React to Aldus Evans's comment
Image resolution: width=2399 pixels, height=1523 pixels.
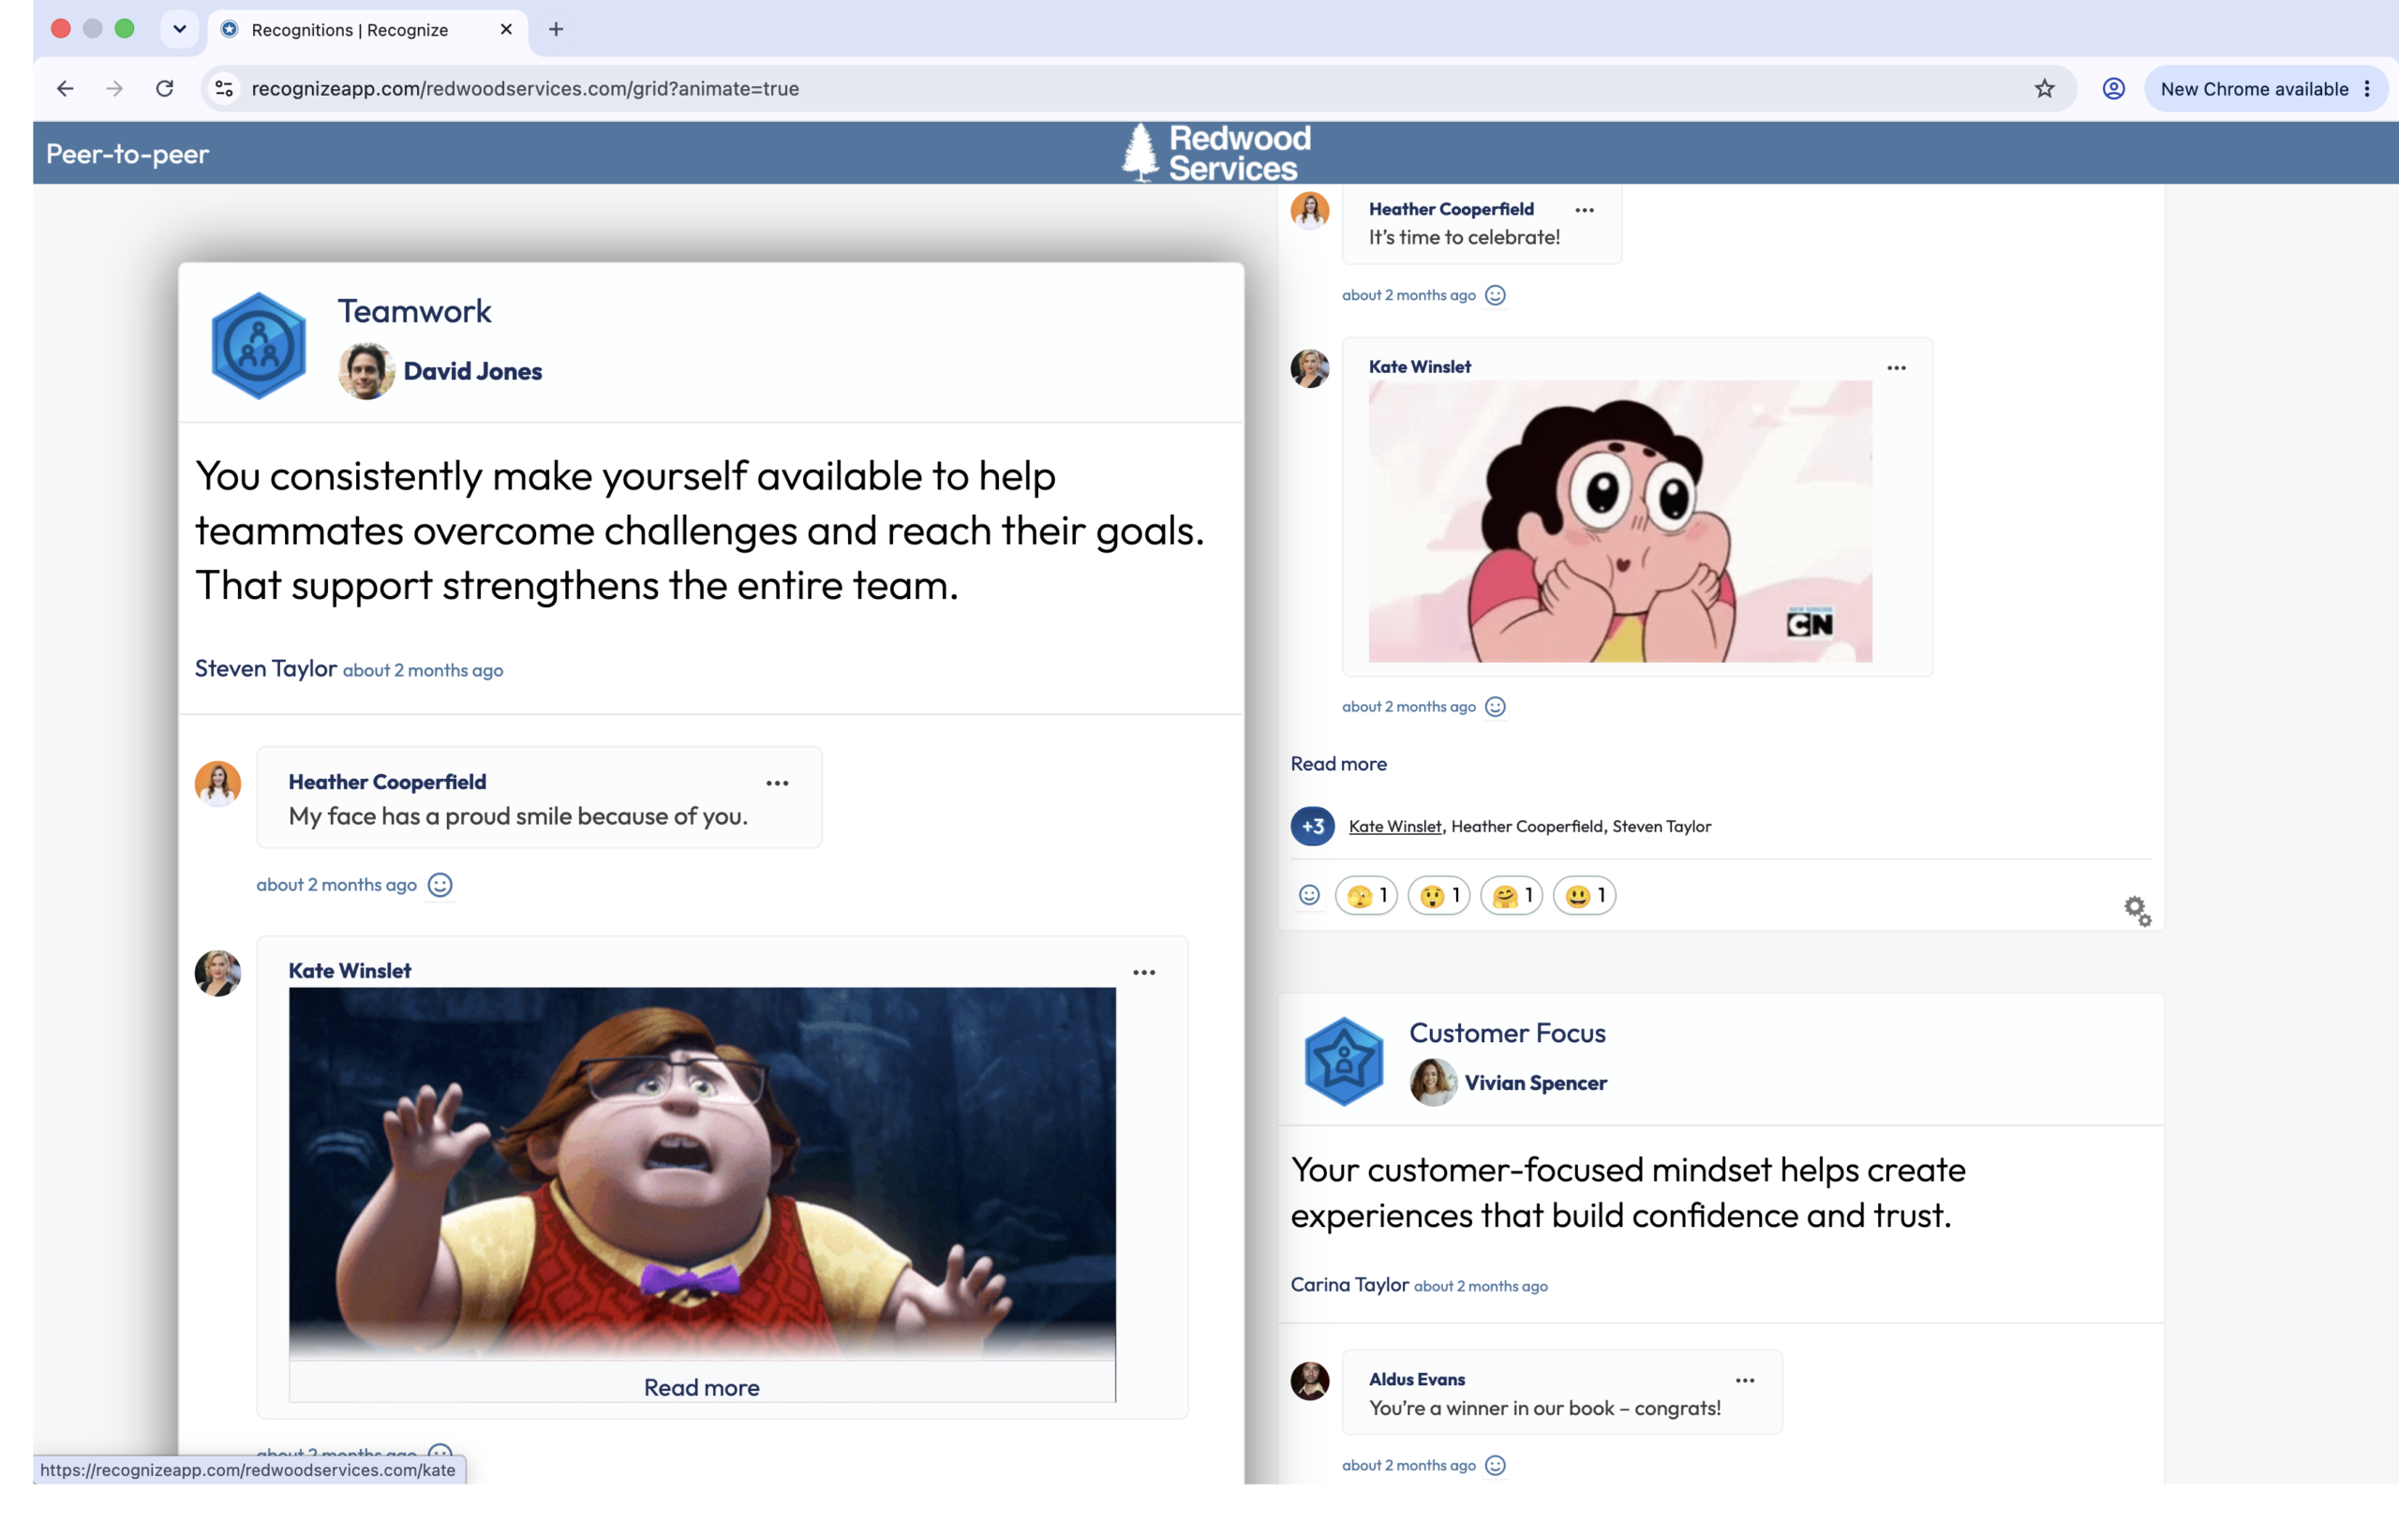point(1496,1465)
